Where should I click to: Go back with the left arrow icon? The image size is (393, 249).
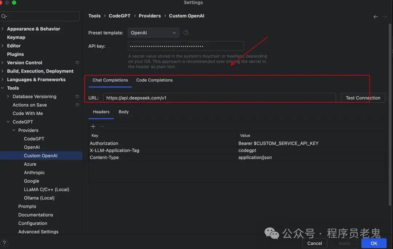click(376, 17)
